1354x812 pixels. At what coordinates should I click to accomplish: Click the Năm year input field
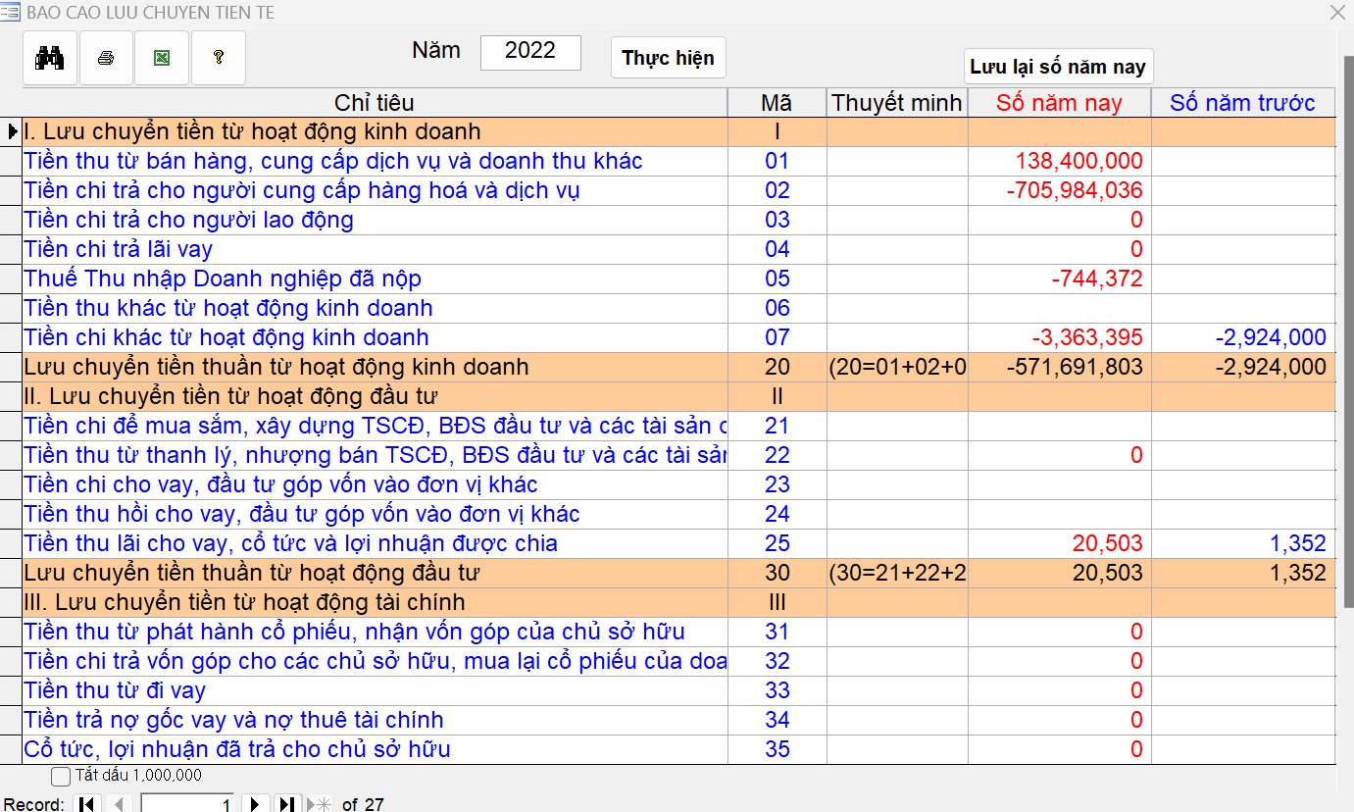(x=530, y=52)
